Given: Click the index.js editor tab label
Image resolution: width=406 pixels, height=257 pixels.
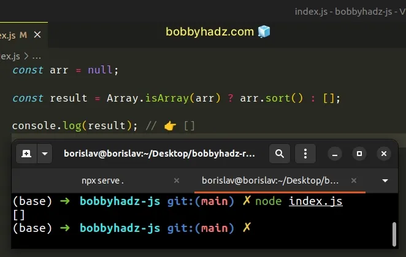Looking at the screenshot, I should (8, 35).
